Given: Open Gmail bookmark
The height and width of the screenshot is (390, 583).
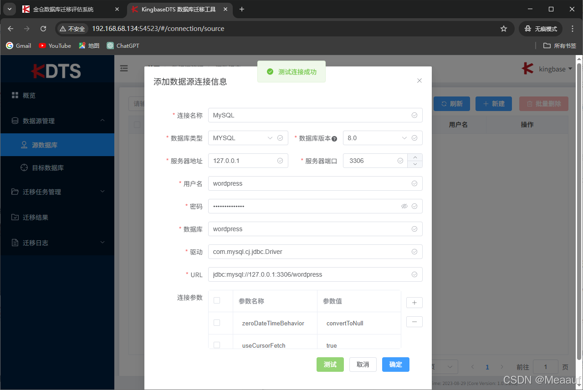Looking at the screenshot, I should coord(19,46).
